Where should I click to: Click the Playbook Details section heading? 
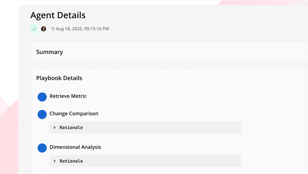coord(59,78)
